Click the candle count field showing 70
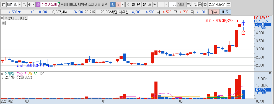This screenshot has width=274, height=104. [173, 4]
